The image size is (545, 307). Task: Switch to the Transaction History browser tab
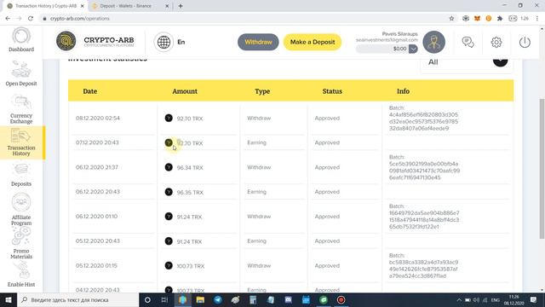[x=45, y=6]
